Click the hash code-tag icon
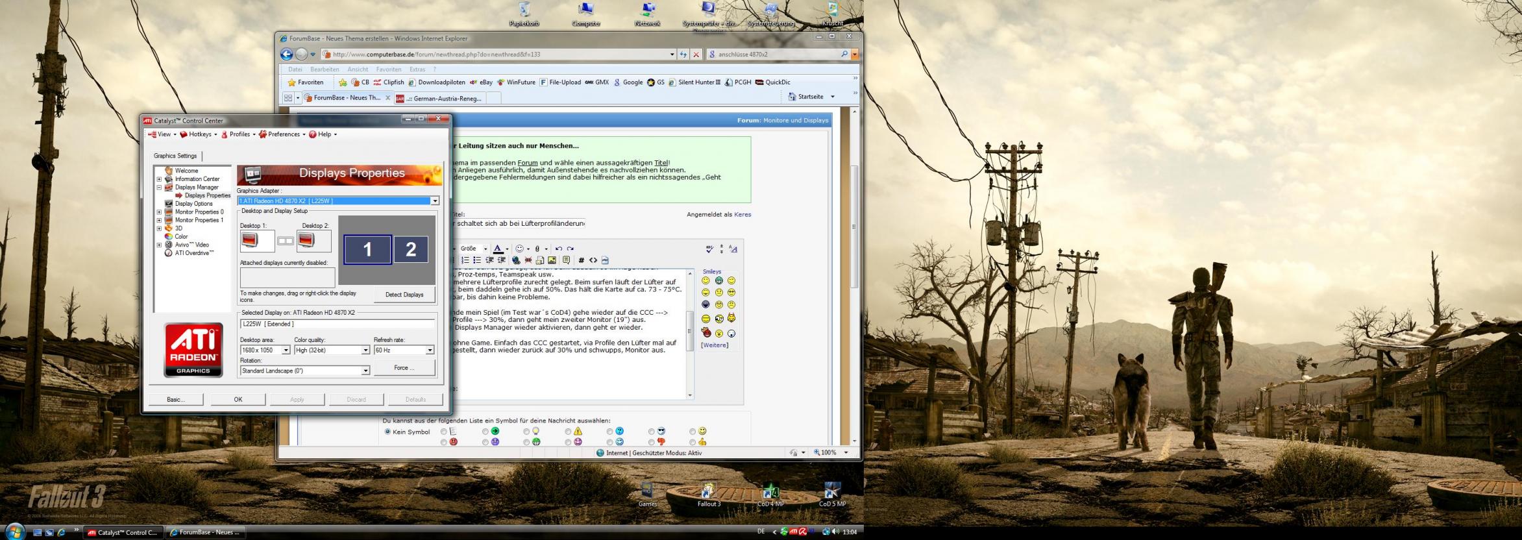Viewport: 1522px width, 540px height. click(x=582, y=260)
